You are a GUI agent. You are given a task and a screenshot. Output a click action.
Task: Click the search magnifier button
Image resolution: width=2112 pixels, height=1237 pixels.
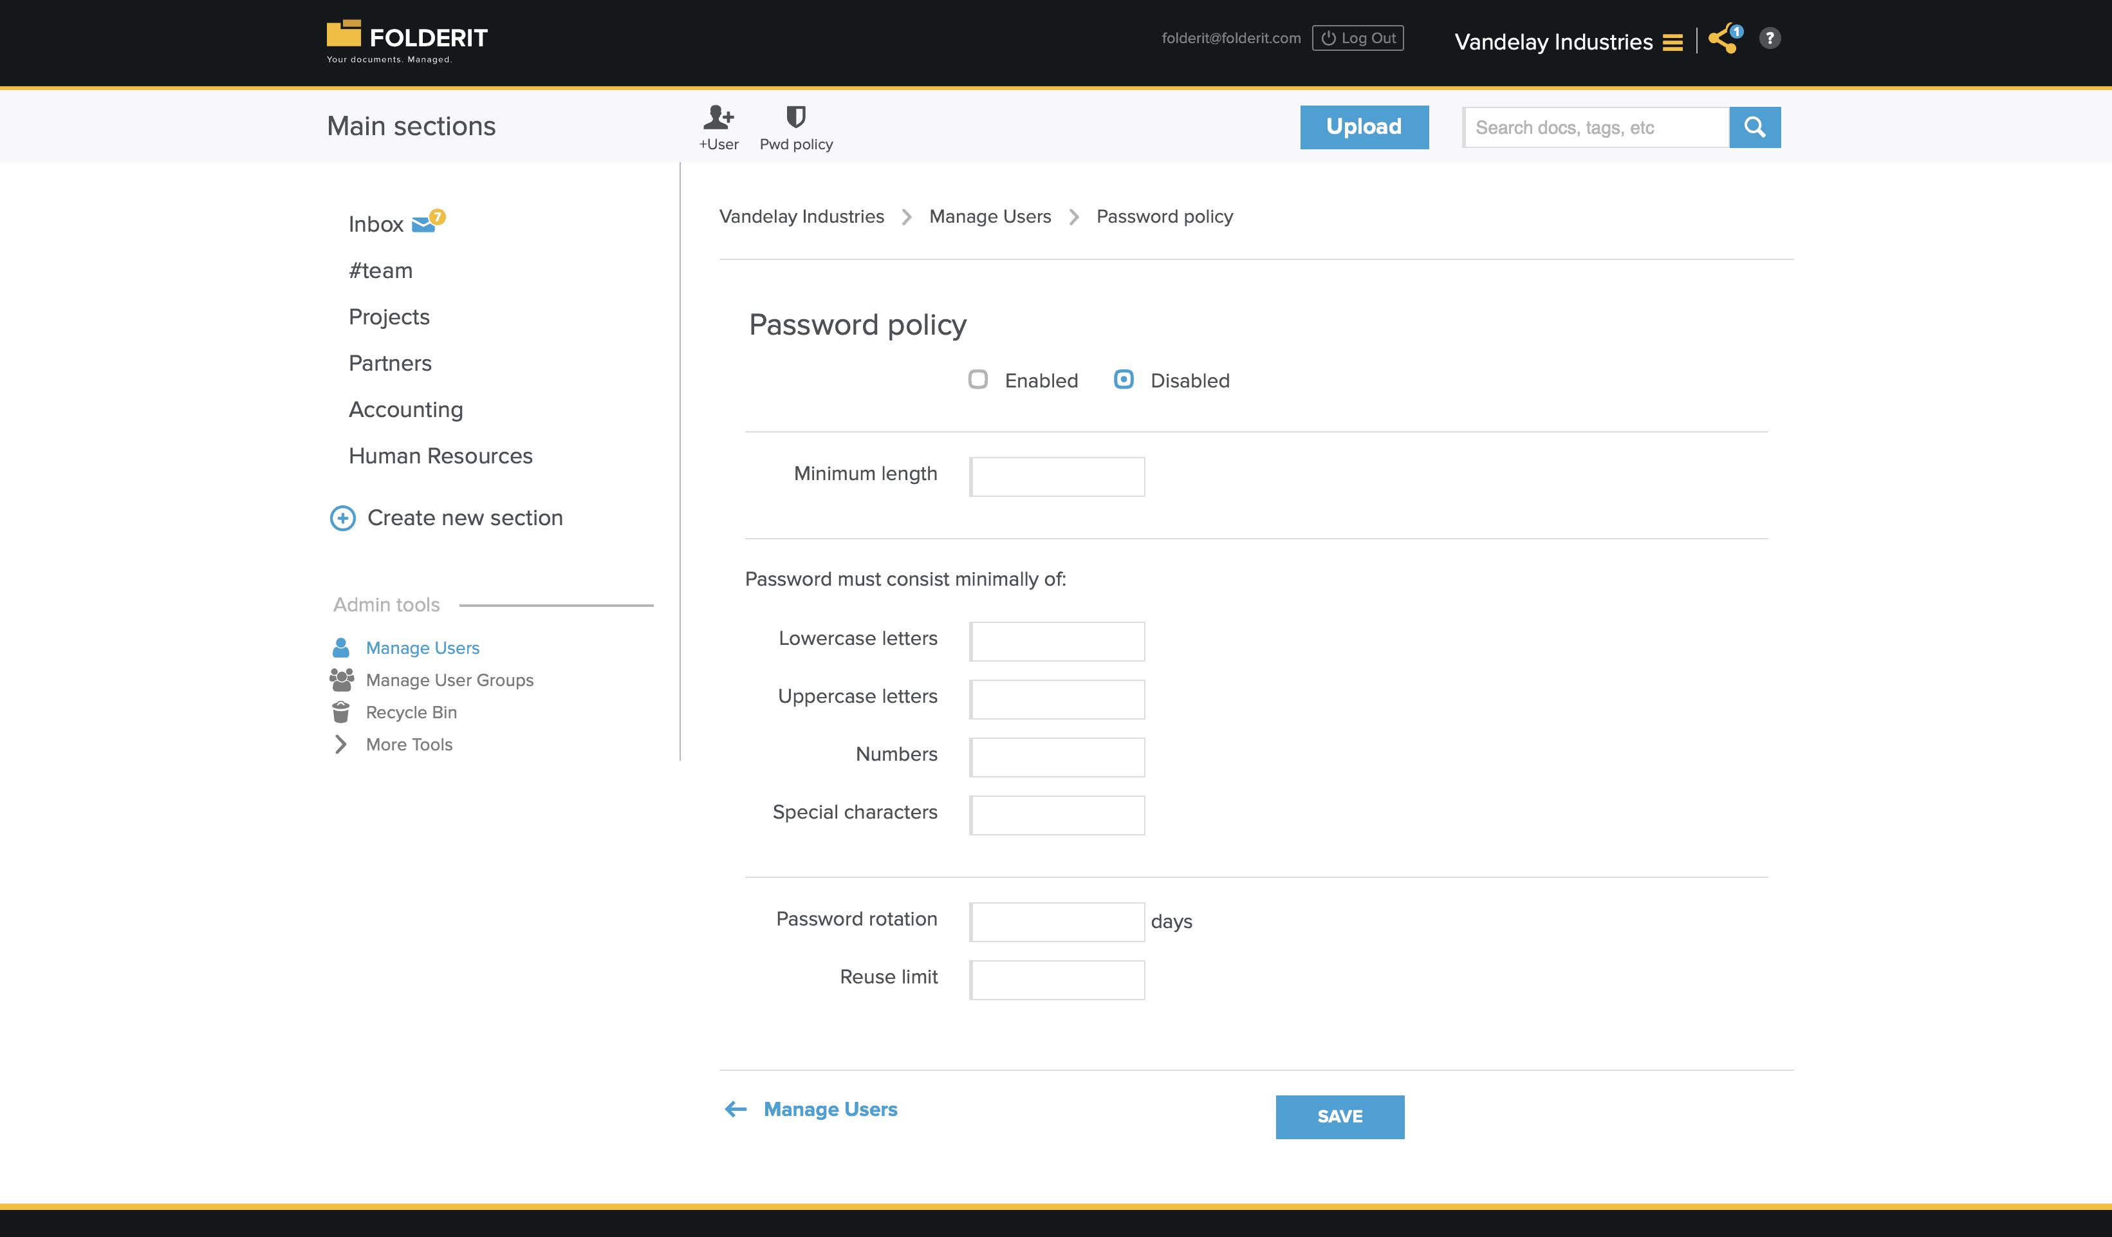click(x=1754, y=127)
